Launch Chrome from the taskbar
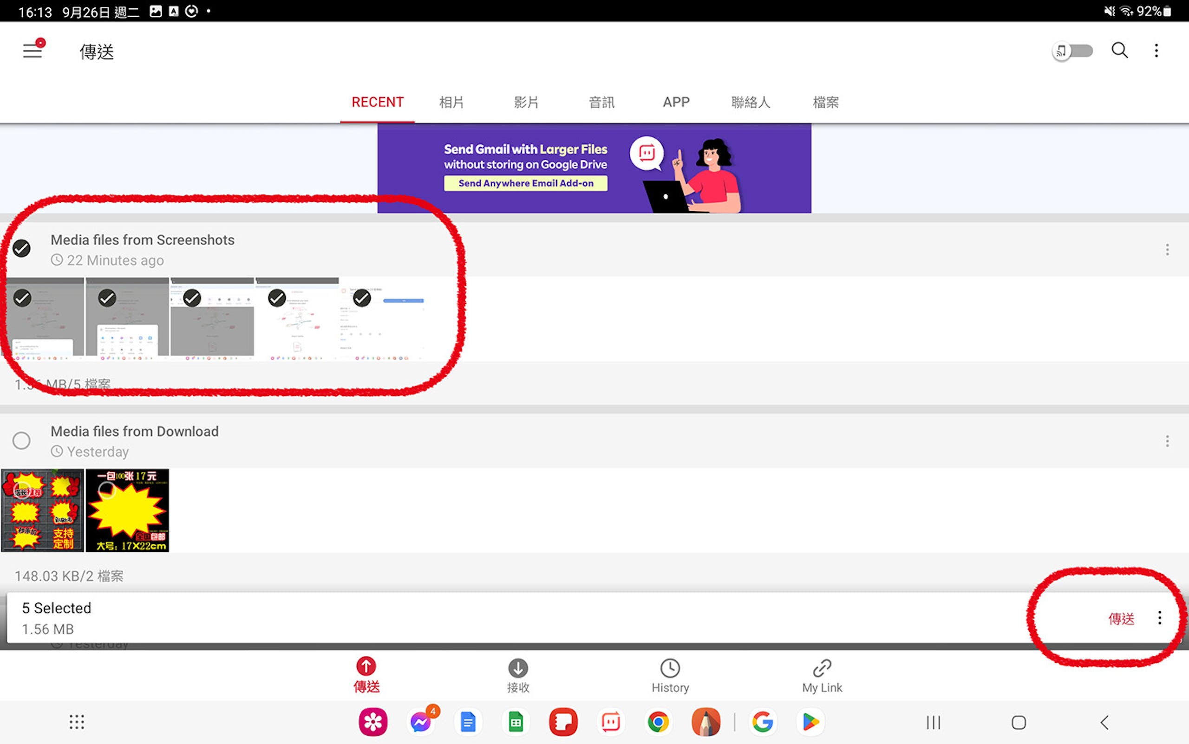The width and height of the screenshot is (1189, 744). coord(658,722)
